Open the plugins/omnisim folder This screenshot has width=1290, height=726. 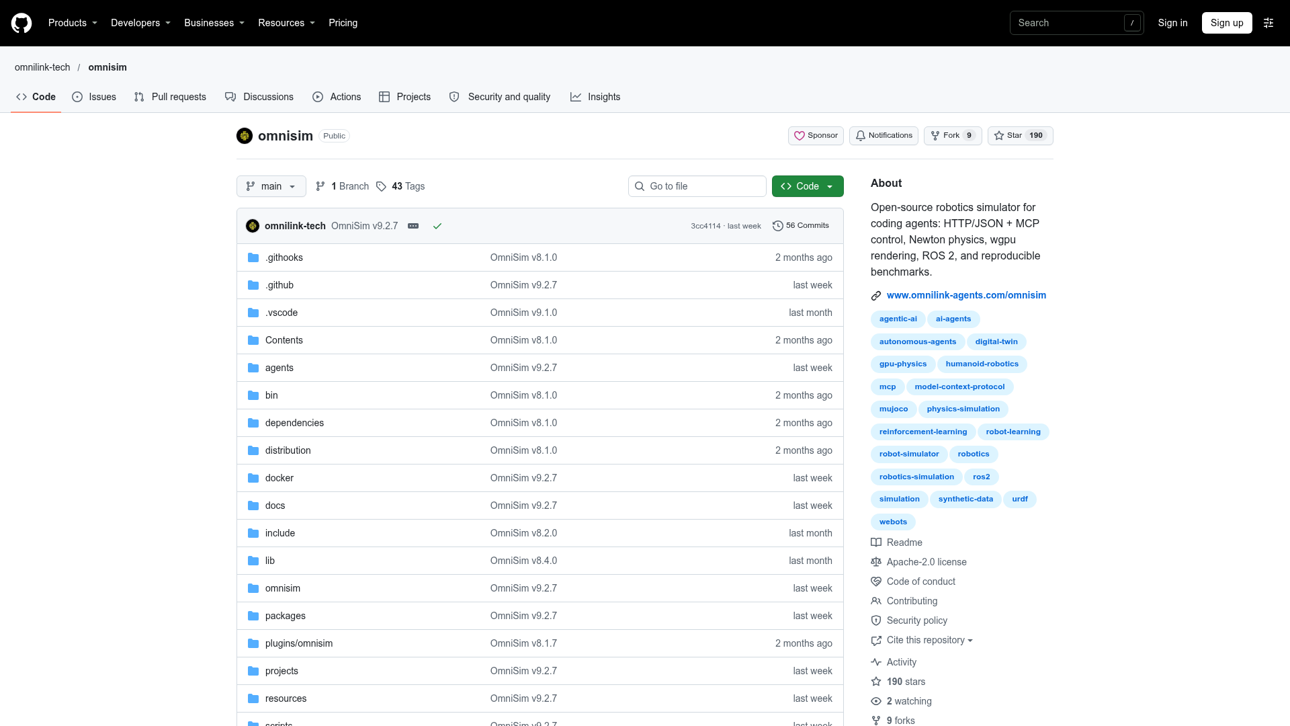(x=299, y=643)
